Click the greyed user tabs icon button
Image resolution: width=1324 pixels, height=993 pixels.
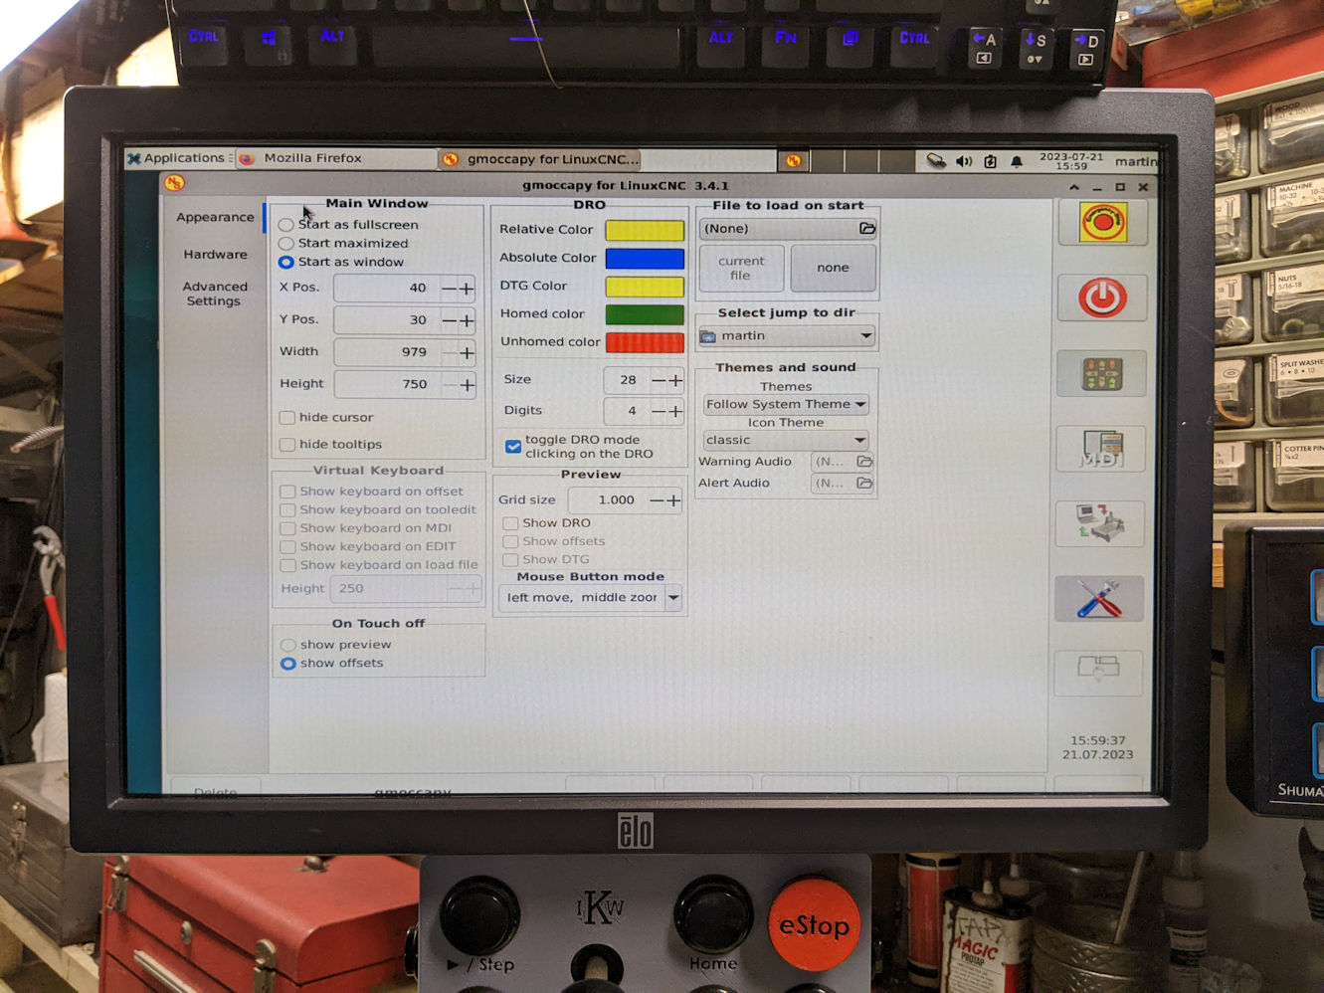(x=1098, y=674)
